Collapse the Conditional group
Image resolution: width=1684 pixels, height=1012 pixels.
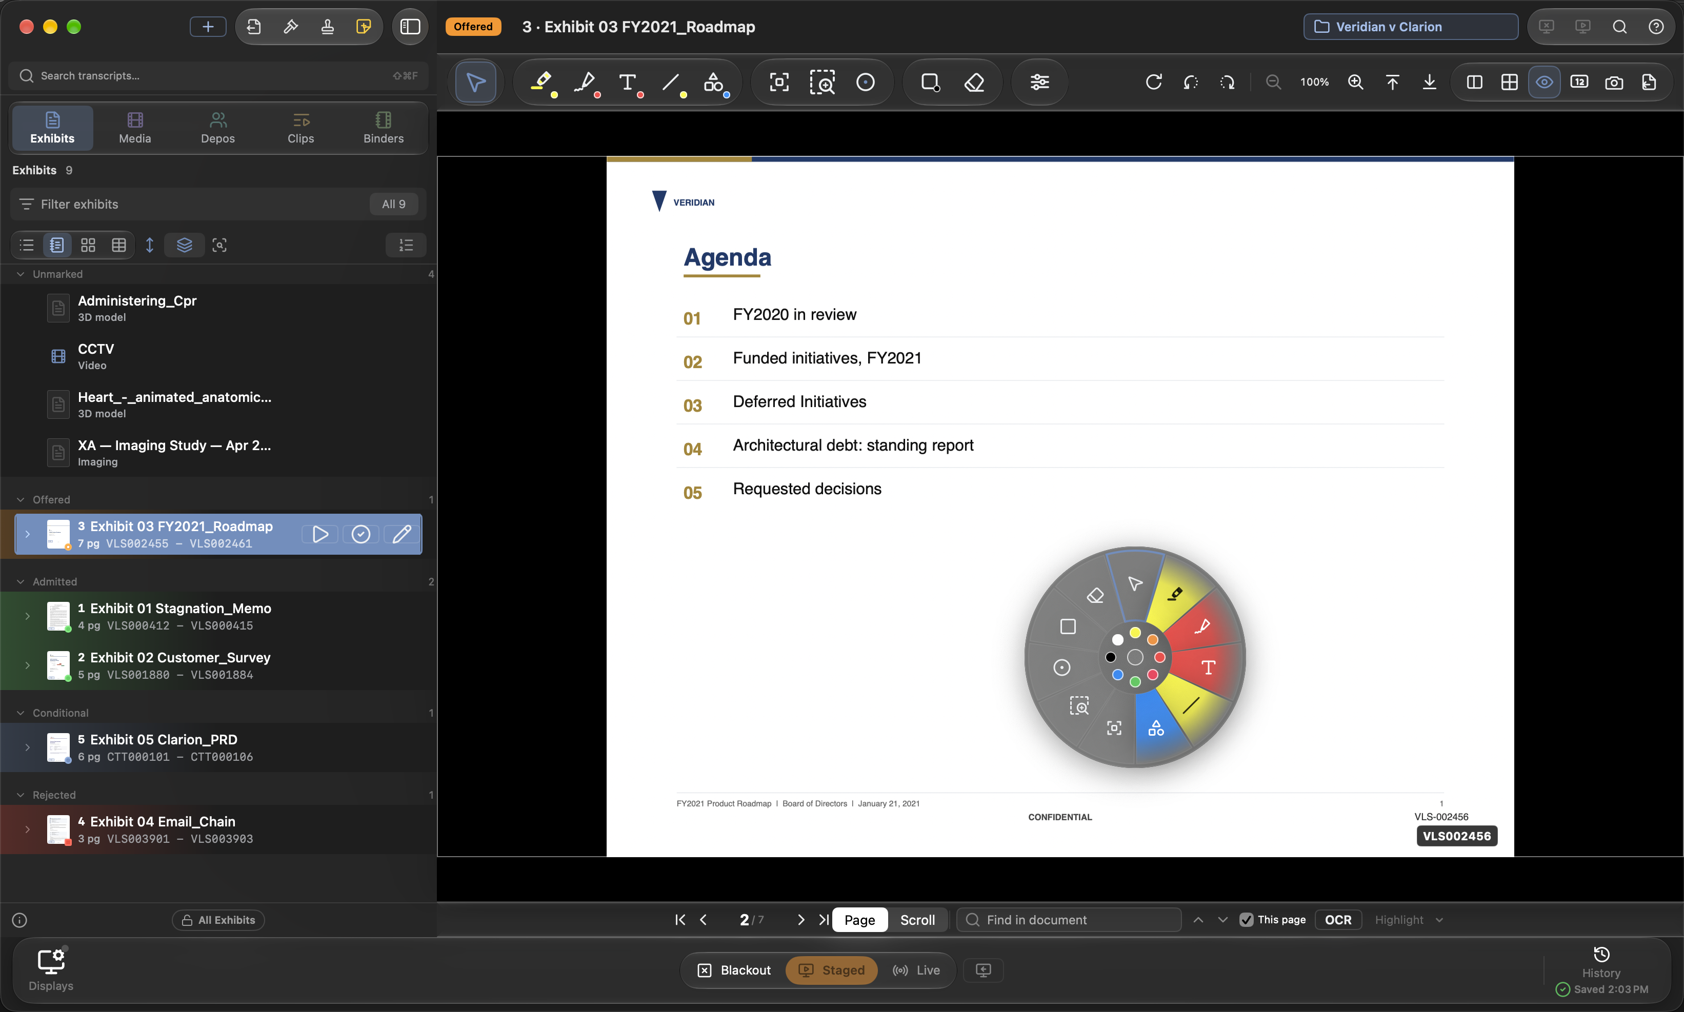pyautogui.click(x=21, y=713)
